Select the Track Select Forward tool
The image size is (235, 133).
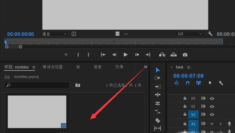pos(157,78)
